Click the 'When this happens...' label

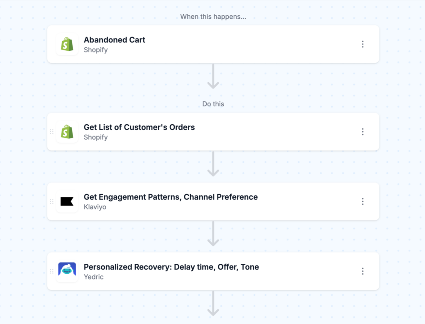[x=213, y=17]
